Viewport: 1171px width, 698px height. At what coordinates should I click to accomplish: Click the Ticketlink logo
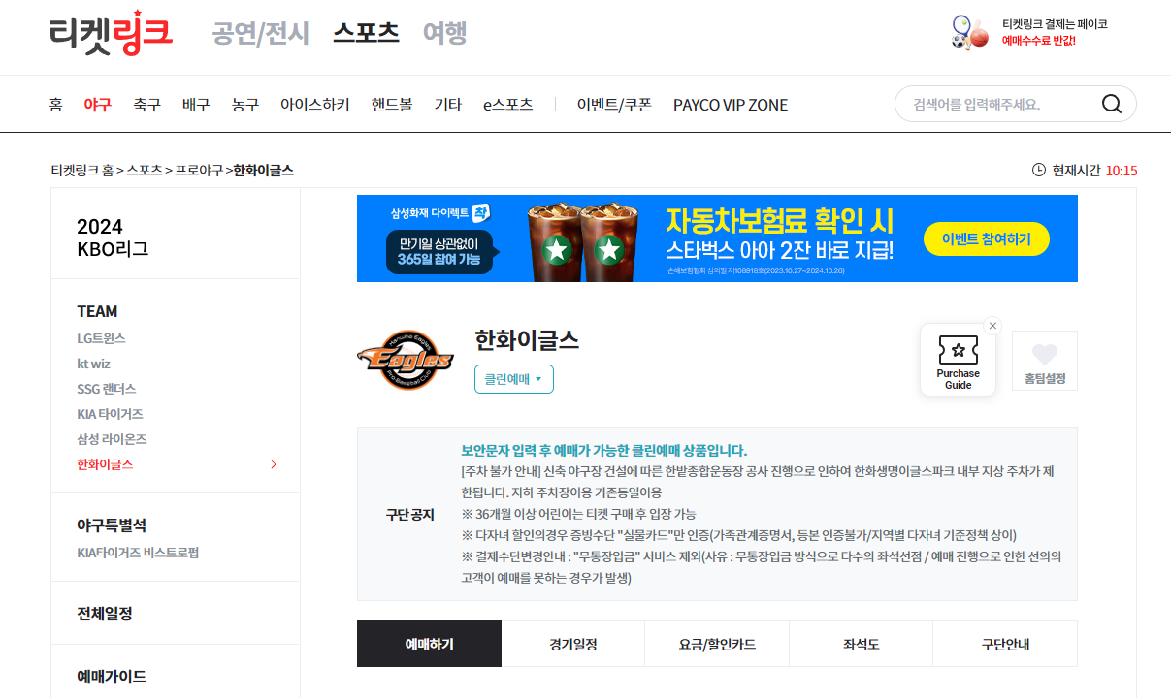(x=111, y=33)
